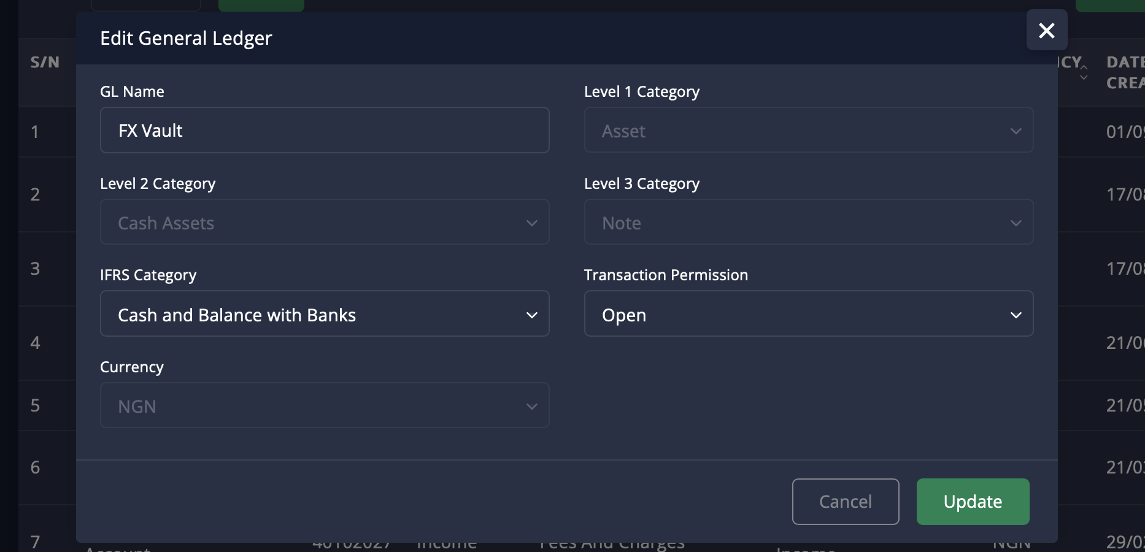The height and width of the screenshot is (552, 1145).
Task: Select table row number 7
Action: (35, 542)
